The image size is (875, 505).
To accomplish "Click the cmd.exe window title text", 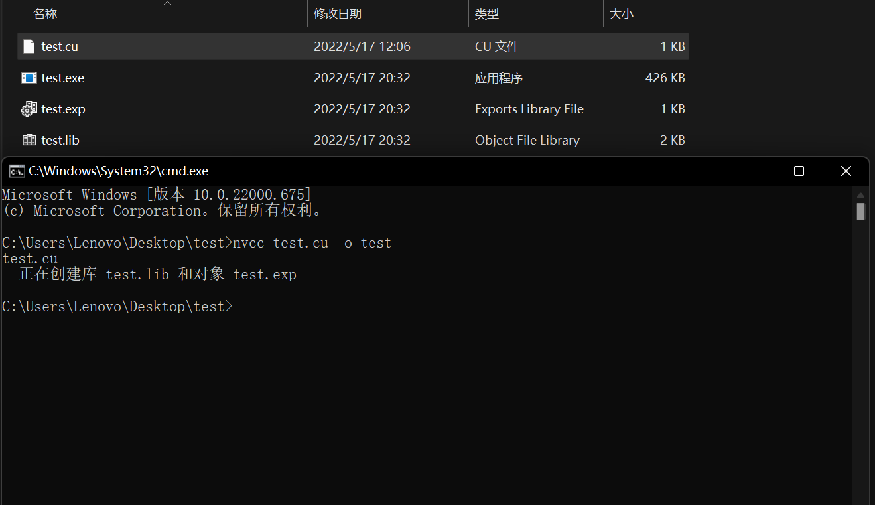I will click(x=118, y=171).
